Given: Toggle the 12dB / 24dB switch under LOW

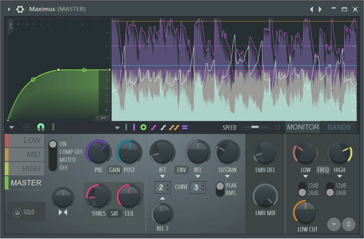Looking at the screenshot, I should point(302,189).
